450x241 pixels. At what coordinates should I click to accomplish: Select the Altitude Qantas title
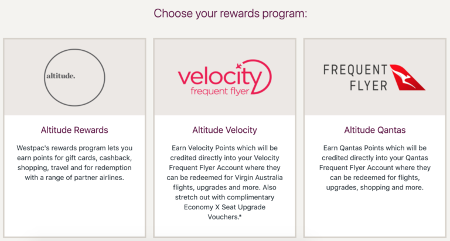click(375, 130)
